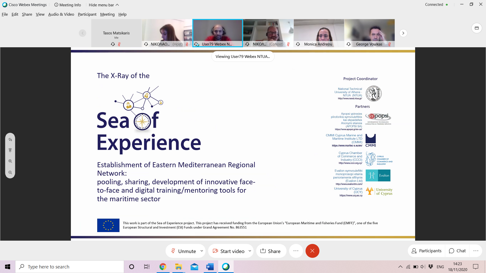
Task: Open the Audio & Video menu
Action: [61, 14]
